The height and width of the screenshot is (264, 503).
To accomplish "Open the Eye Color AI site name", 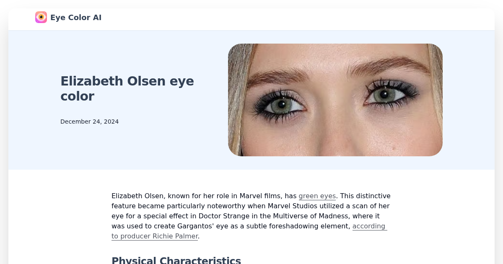I will click(x=76, y=17).
